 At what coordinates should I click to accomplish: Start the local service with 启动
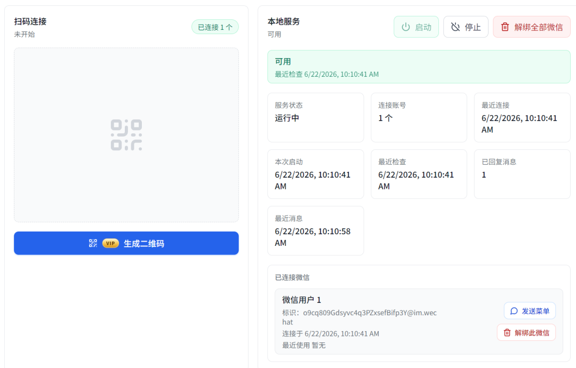pyautogui.click(x=416, y=27)
